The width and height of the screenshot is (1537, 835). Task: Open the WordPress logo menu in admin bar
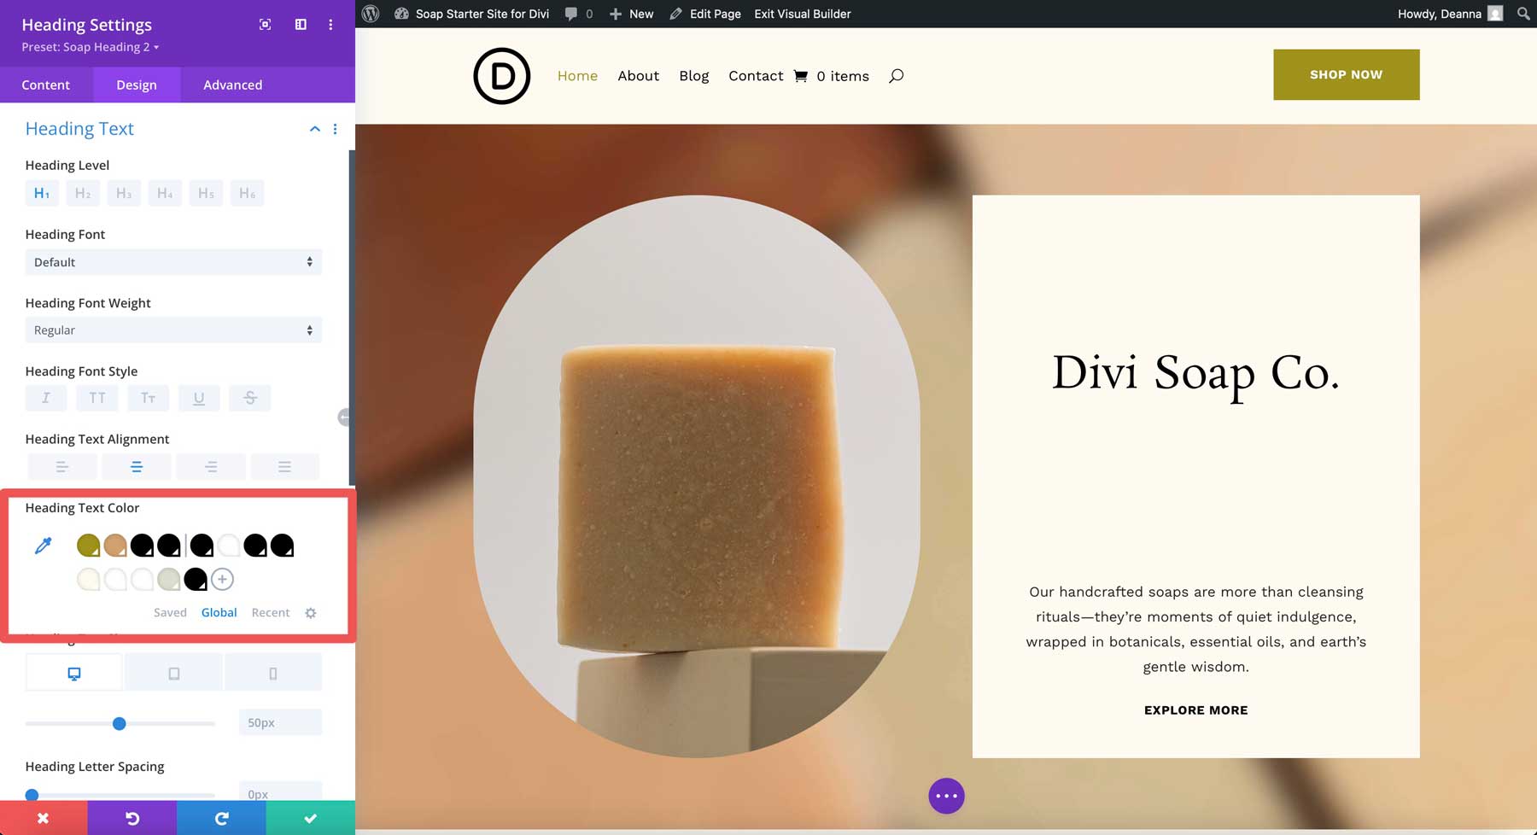click(371, 14)
